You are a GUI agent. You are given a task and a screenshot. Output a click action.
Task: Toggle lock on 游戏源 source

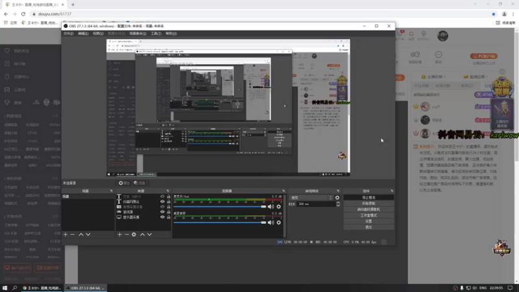tap(169, 212)
